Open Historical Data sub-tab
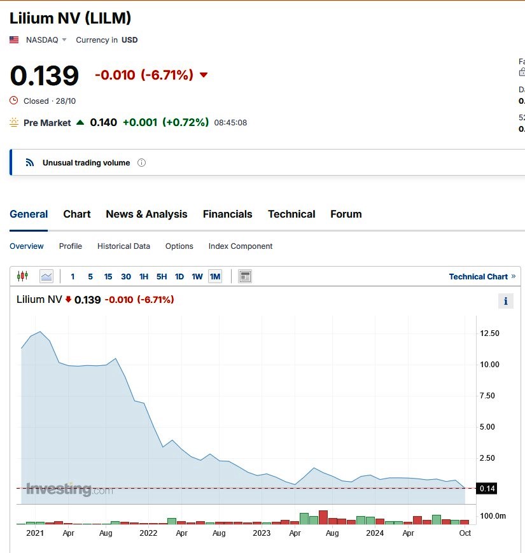The height and width of the screenshot is (553, 525). tap(123, 246)
